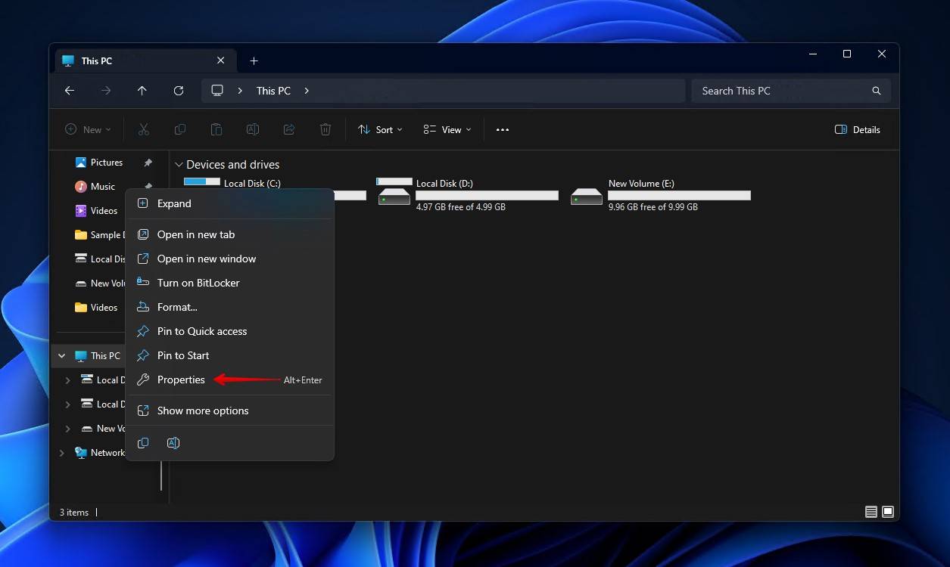The height and width of the screenshot is (567, 950).
Task: Click into the Search This PC field
Action: coord(791,91)
